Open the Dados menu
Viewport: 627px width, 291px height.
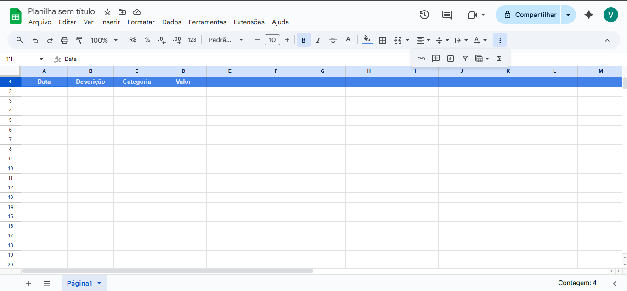point(171,22)
